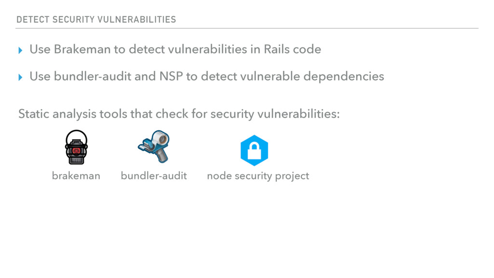
Task: Click the Detect Security Vulnerabilities slide title
Action: point(96,19)
